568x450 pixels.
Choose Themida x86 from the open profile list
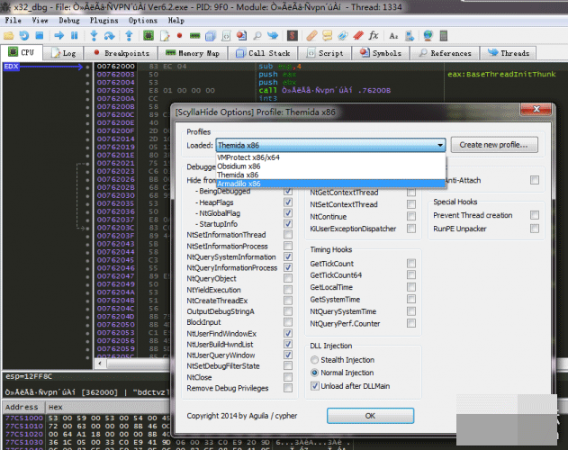tap(330, 175)
